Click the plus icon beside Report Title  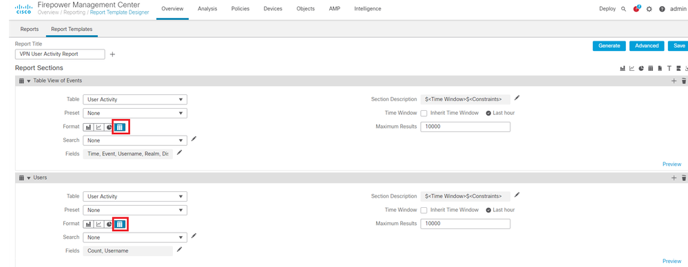pos(112,54)
